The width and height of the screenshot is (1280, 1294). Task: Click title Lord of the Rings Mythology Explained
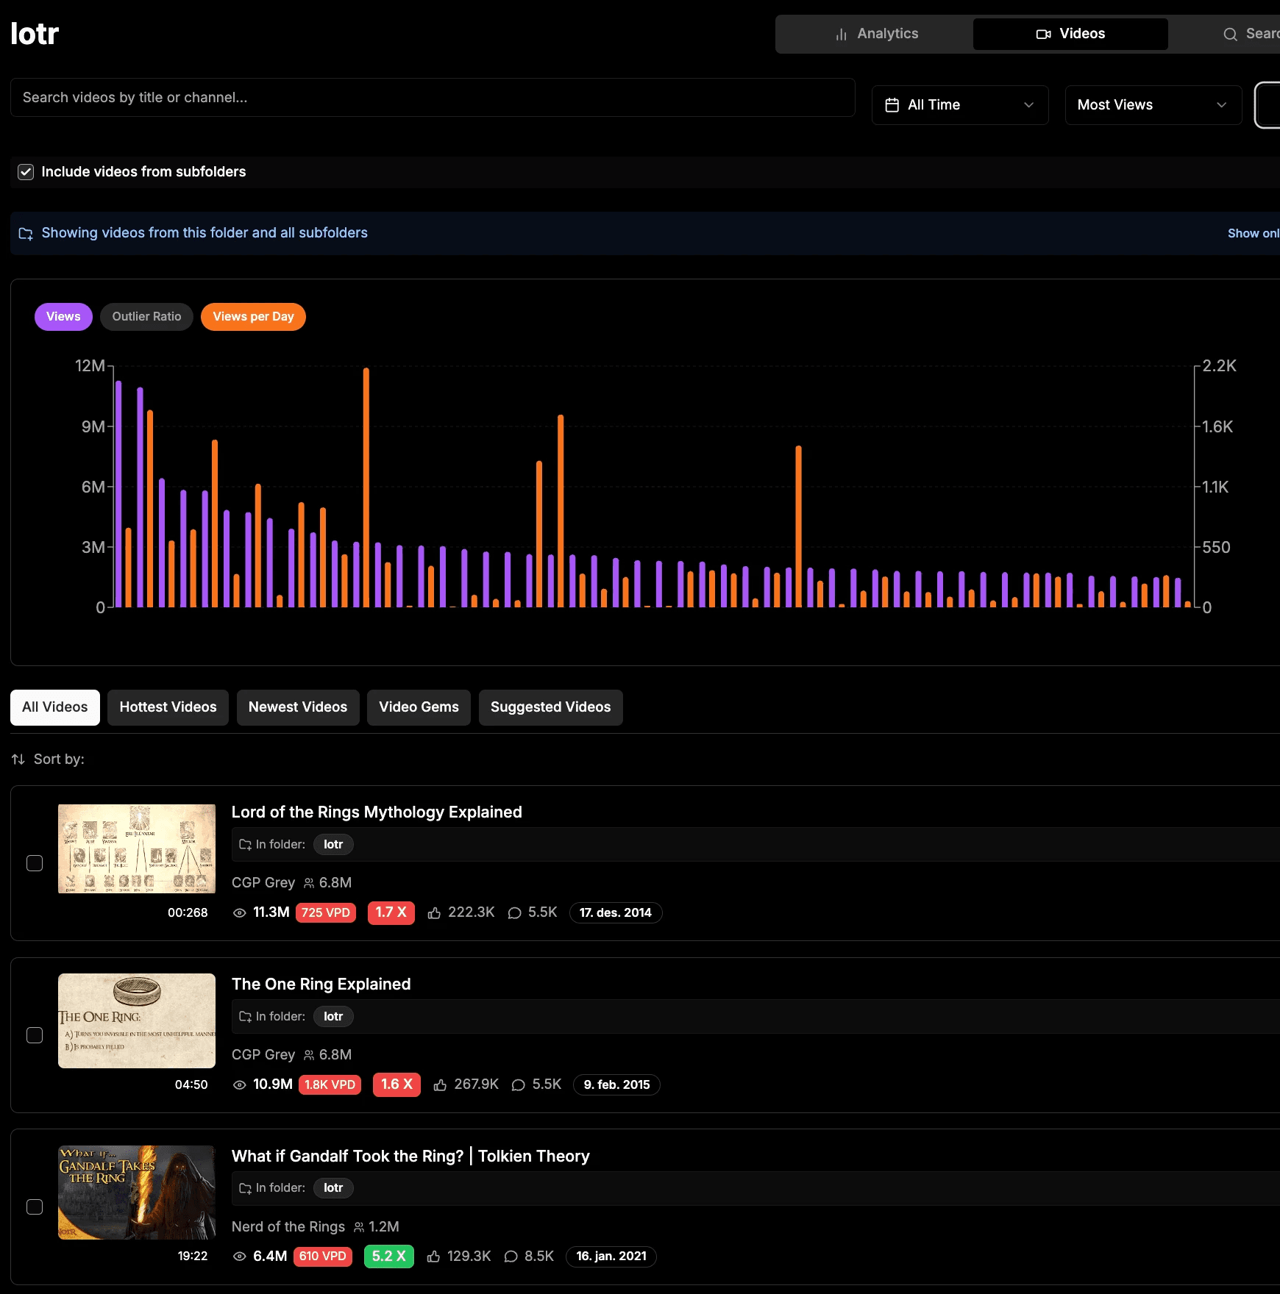pos(377,812)
